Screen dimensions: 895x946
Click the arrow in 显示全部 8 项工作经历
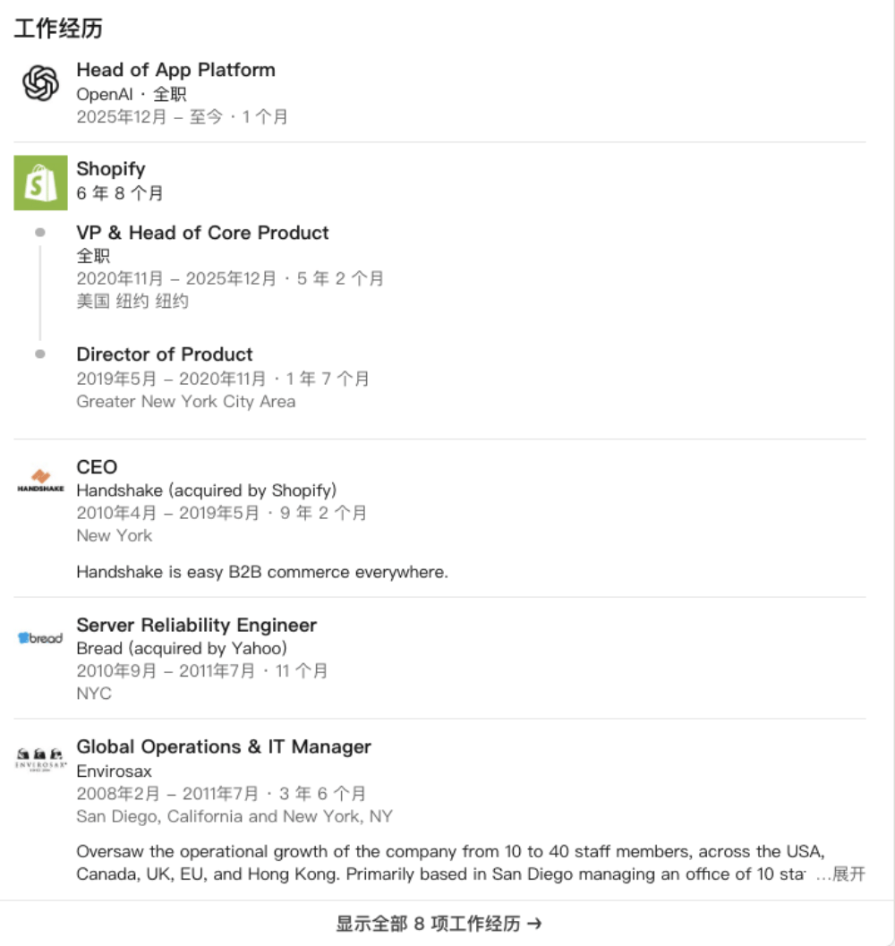[x=534, y=924]
